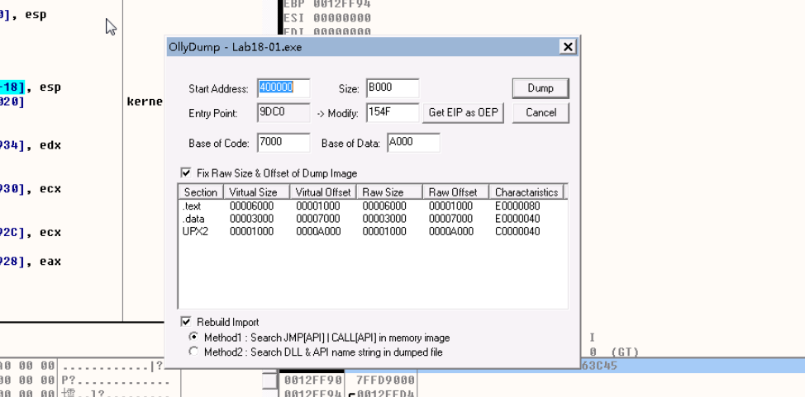Click UPX2 characteristics C0000040

pos(517,231)
